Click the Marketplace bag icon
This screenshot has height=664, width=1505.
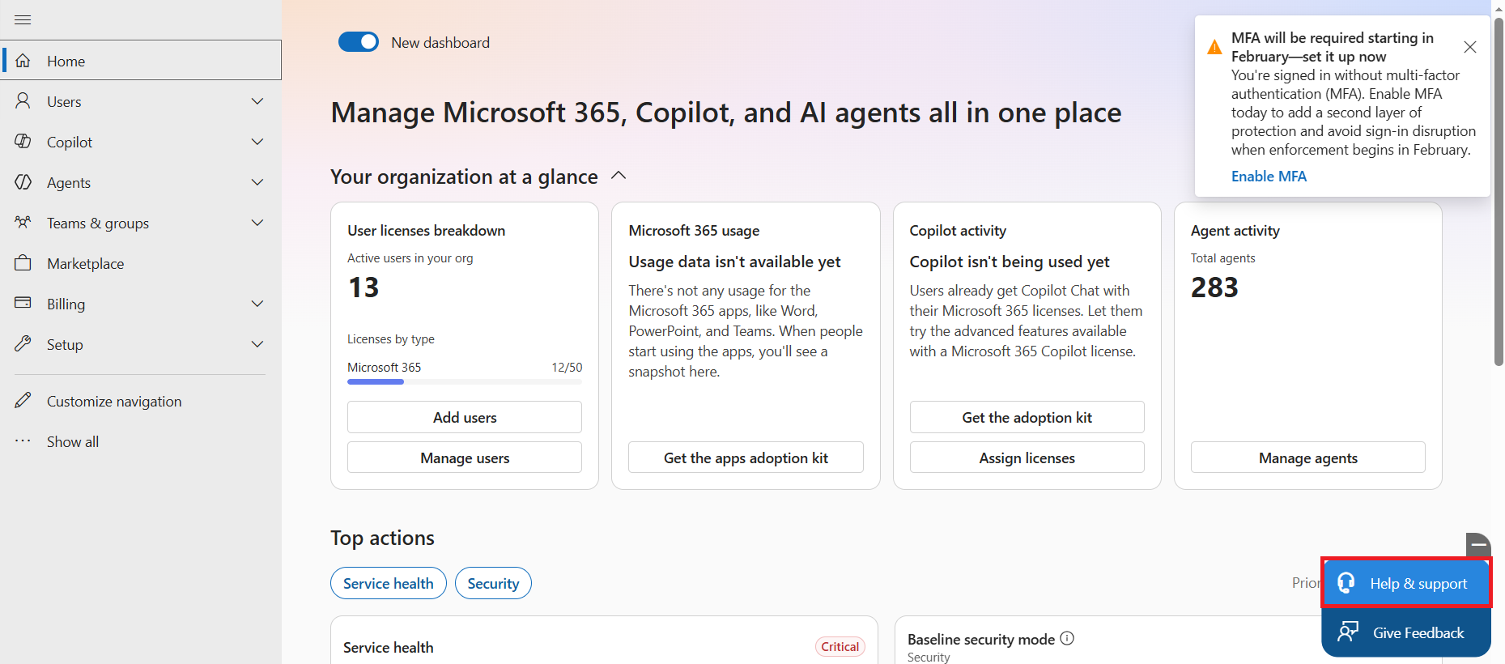point(23,263)
